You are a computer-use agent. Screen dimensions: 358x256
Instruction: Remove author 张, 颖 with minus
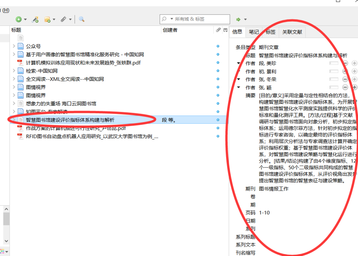(x=345, y=87)
